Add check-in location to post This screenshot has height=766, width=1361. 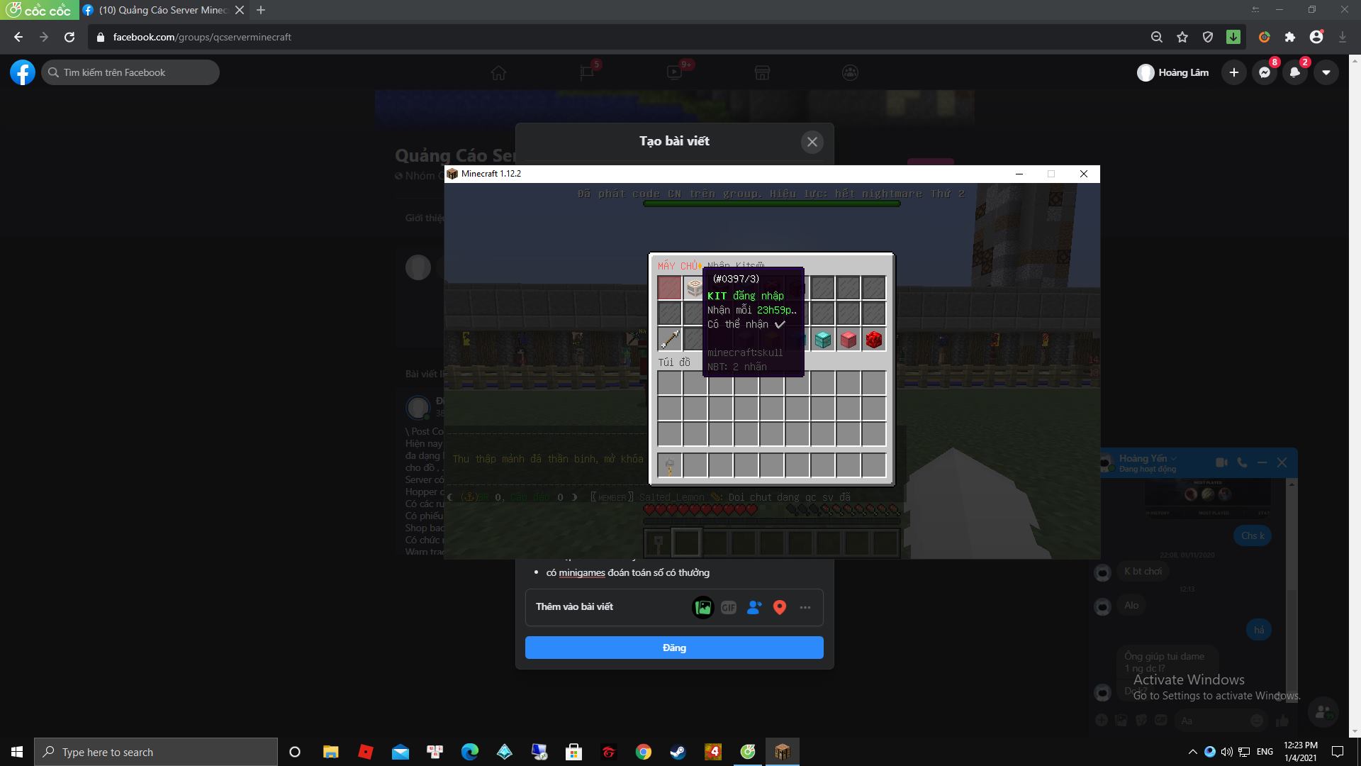[x=779, y=607]
